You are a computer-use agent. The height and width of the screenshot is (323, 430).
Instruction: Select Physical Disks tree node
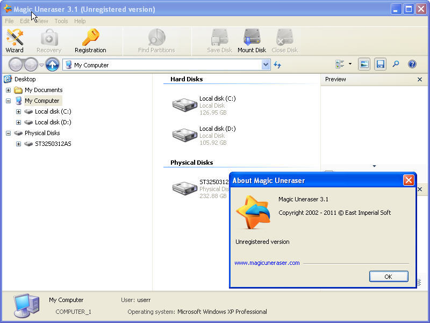point(42,133)
